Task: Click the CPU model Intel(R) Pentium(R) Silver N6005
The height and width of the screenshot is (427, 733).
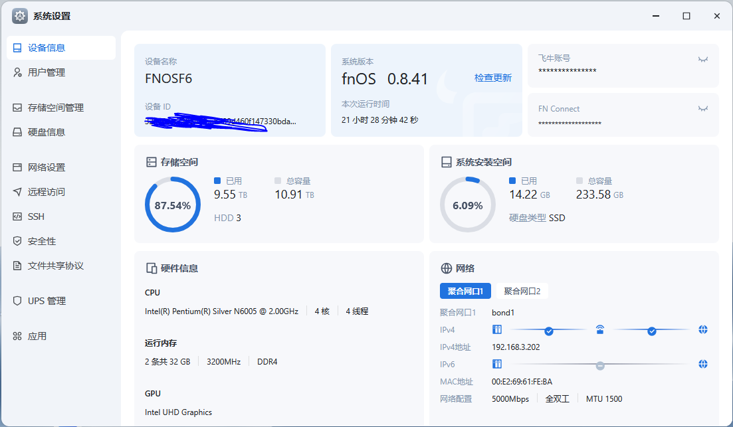Action: [x=221, y=311]
